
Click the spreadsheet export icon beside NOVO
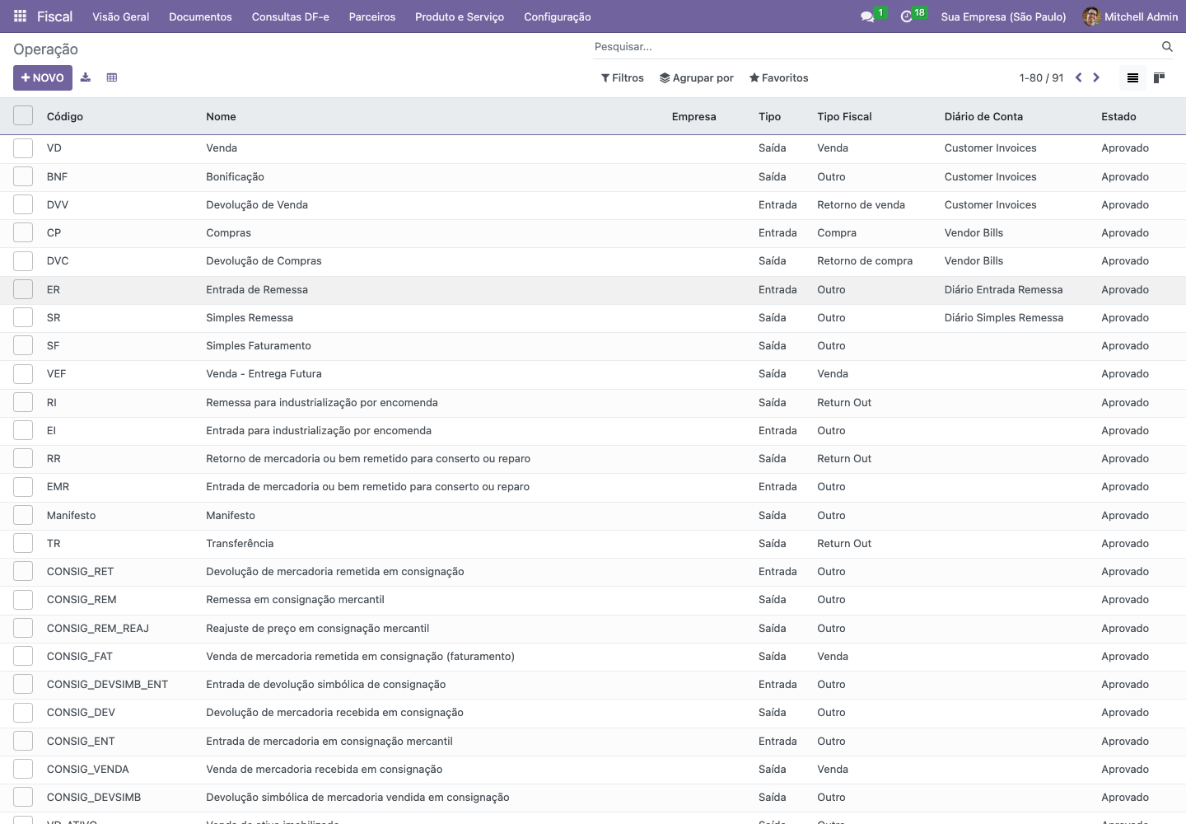click(x=112, y=77)
